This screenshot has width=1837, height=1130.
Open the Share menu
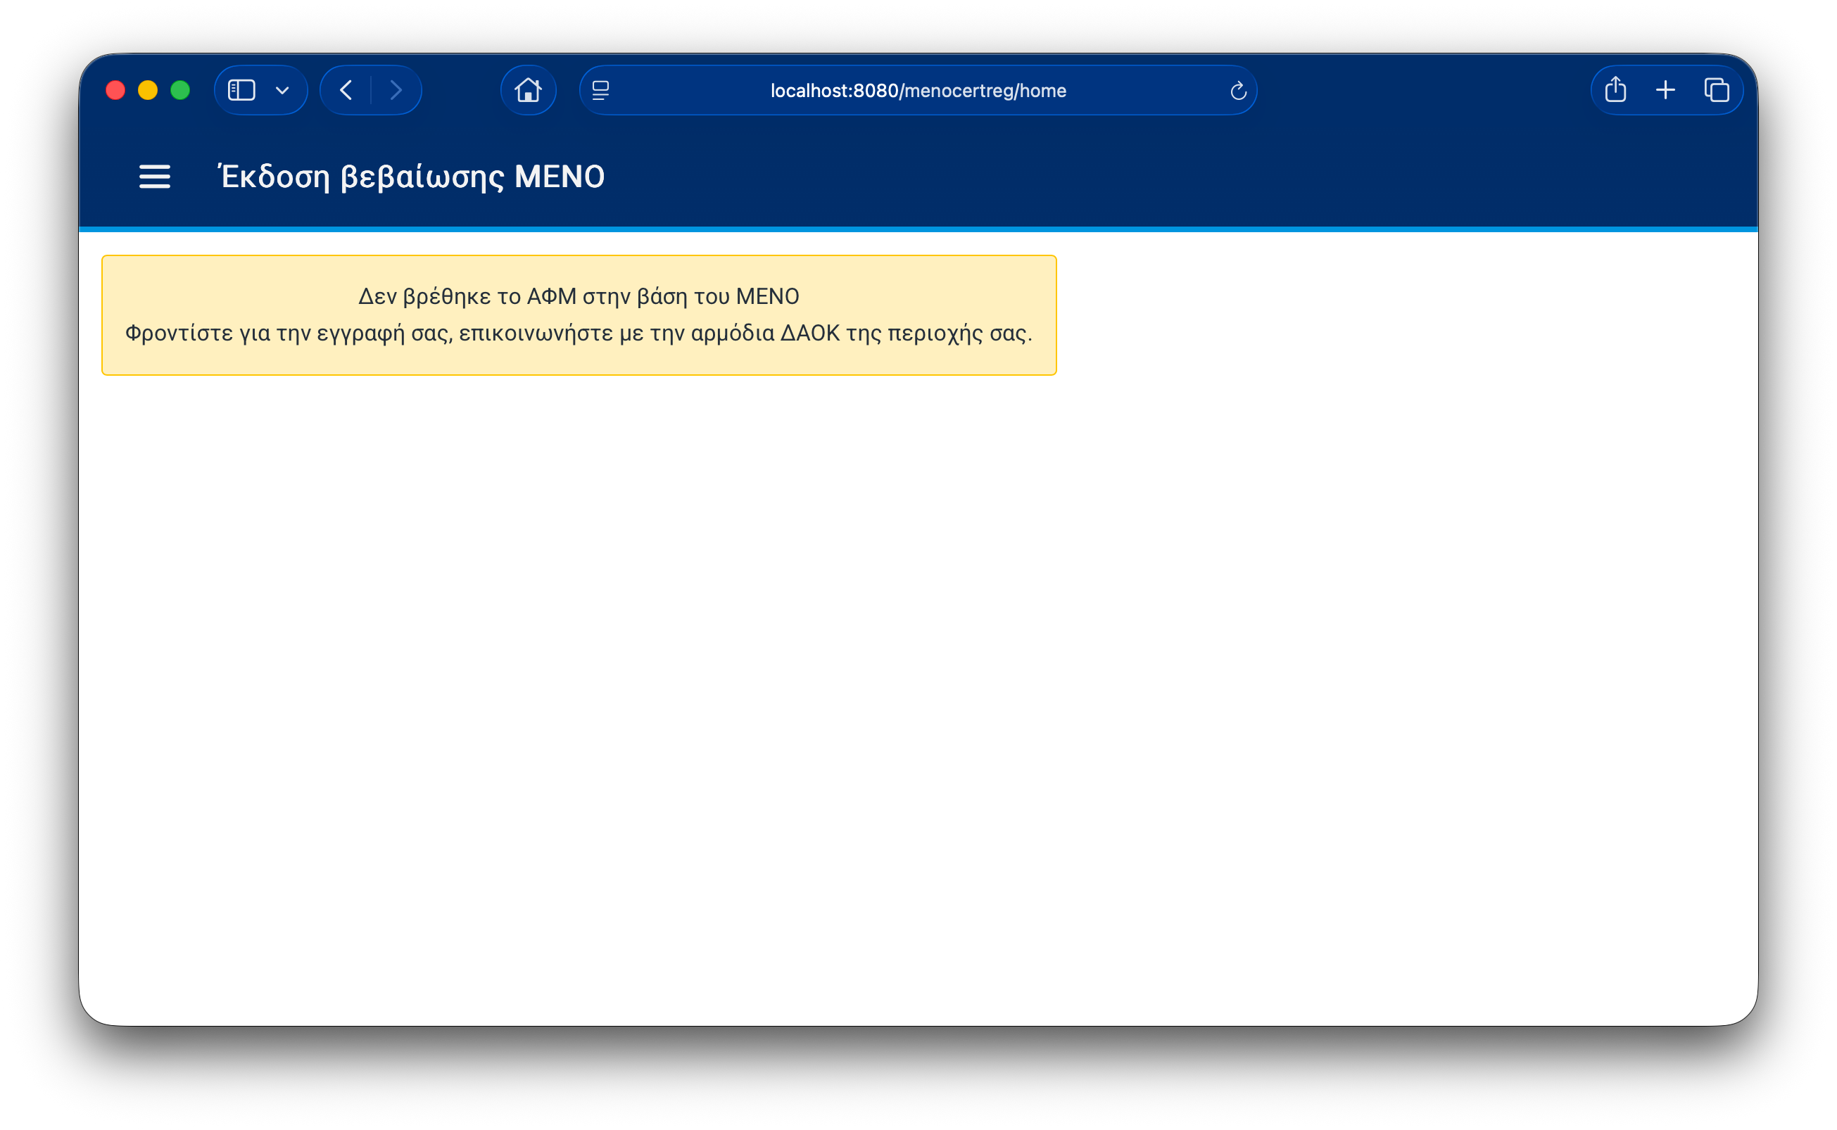[x=1615, y=91]
